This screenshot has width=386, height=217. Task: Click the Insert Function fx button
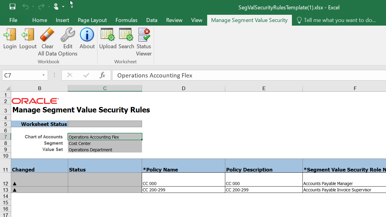(x=102, y=75)
